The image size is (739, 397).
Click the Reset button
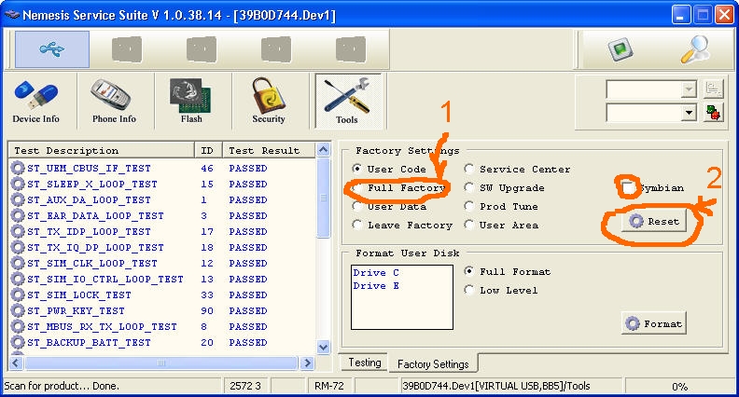(x=654, y=222)
